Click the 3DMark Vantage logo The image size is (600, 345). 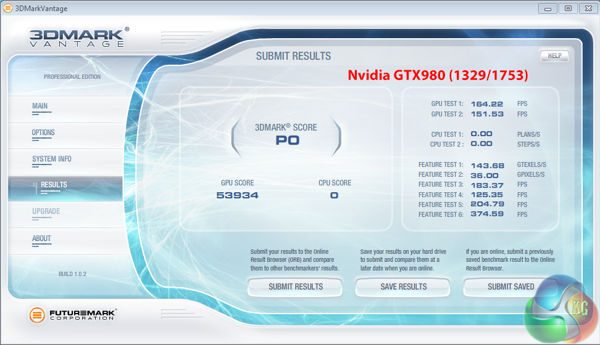pyautogui.click(x=79, y=37)
